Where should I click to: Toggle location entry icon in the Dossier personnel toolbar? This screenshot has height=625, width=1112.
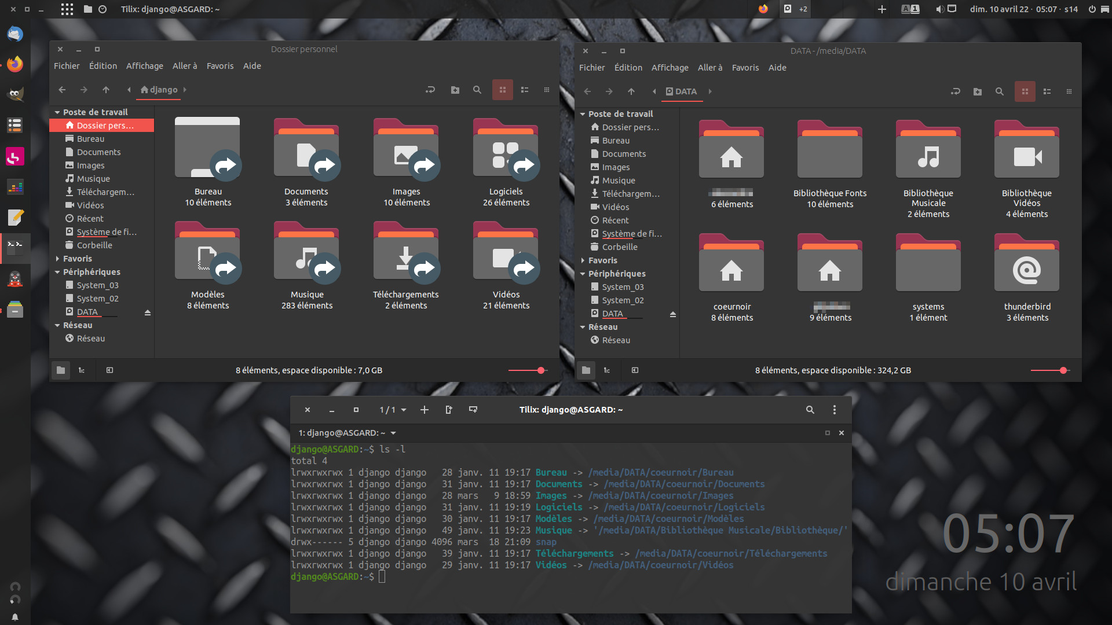pos(430,90)
